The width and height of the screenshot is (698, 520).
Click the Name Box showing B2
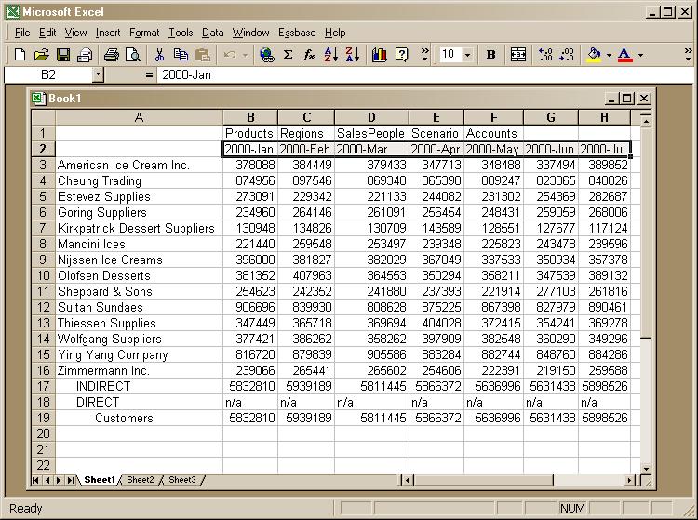tap(48, 75)
